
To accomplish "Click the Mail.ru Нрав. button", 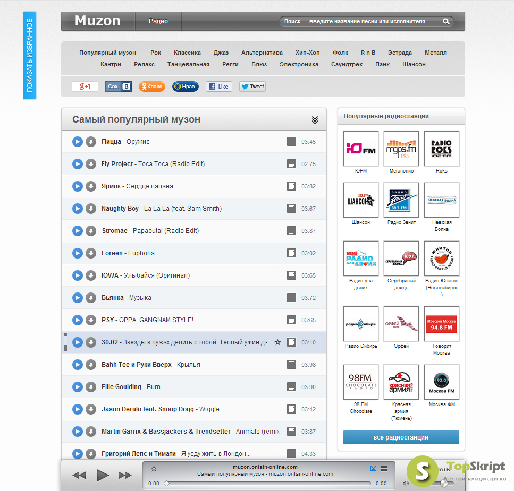I will click(x=186, y=87).
